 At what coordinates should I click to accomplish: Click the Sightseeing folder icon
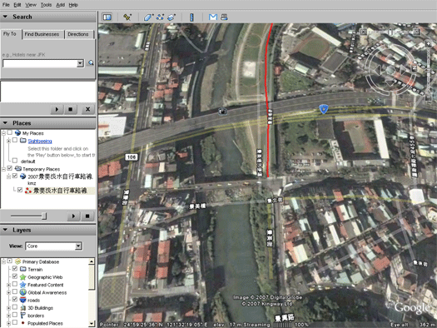point(23,141)
